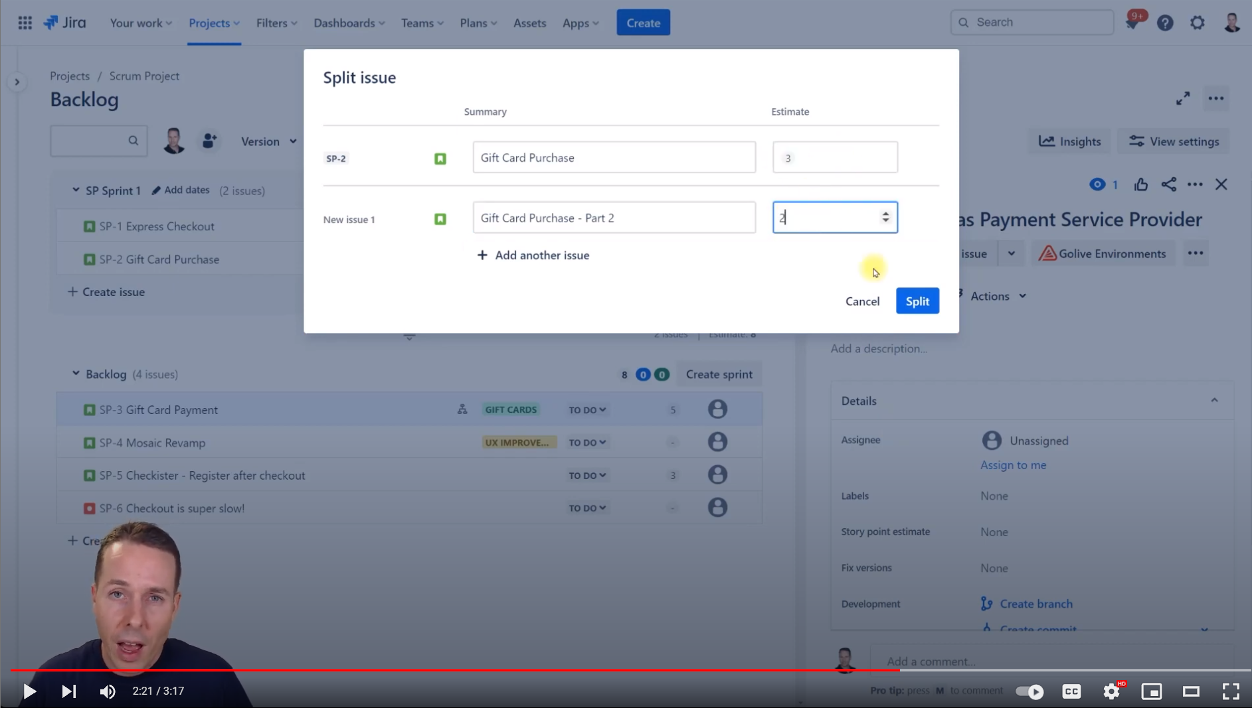Seek on the video progress bar

pos(631,670)
